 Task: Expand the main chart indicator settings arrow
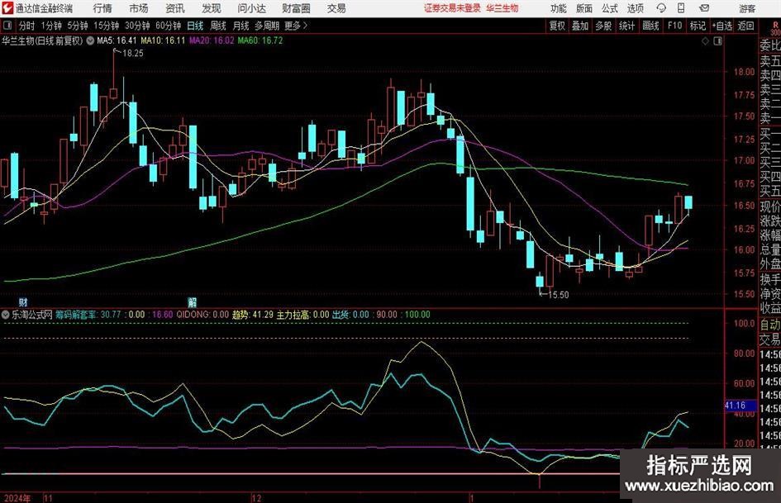[x=90, y=40]
